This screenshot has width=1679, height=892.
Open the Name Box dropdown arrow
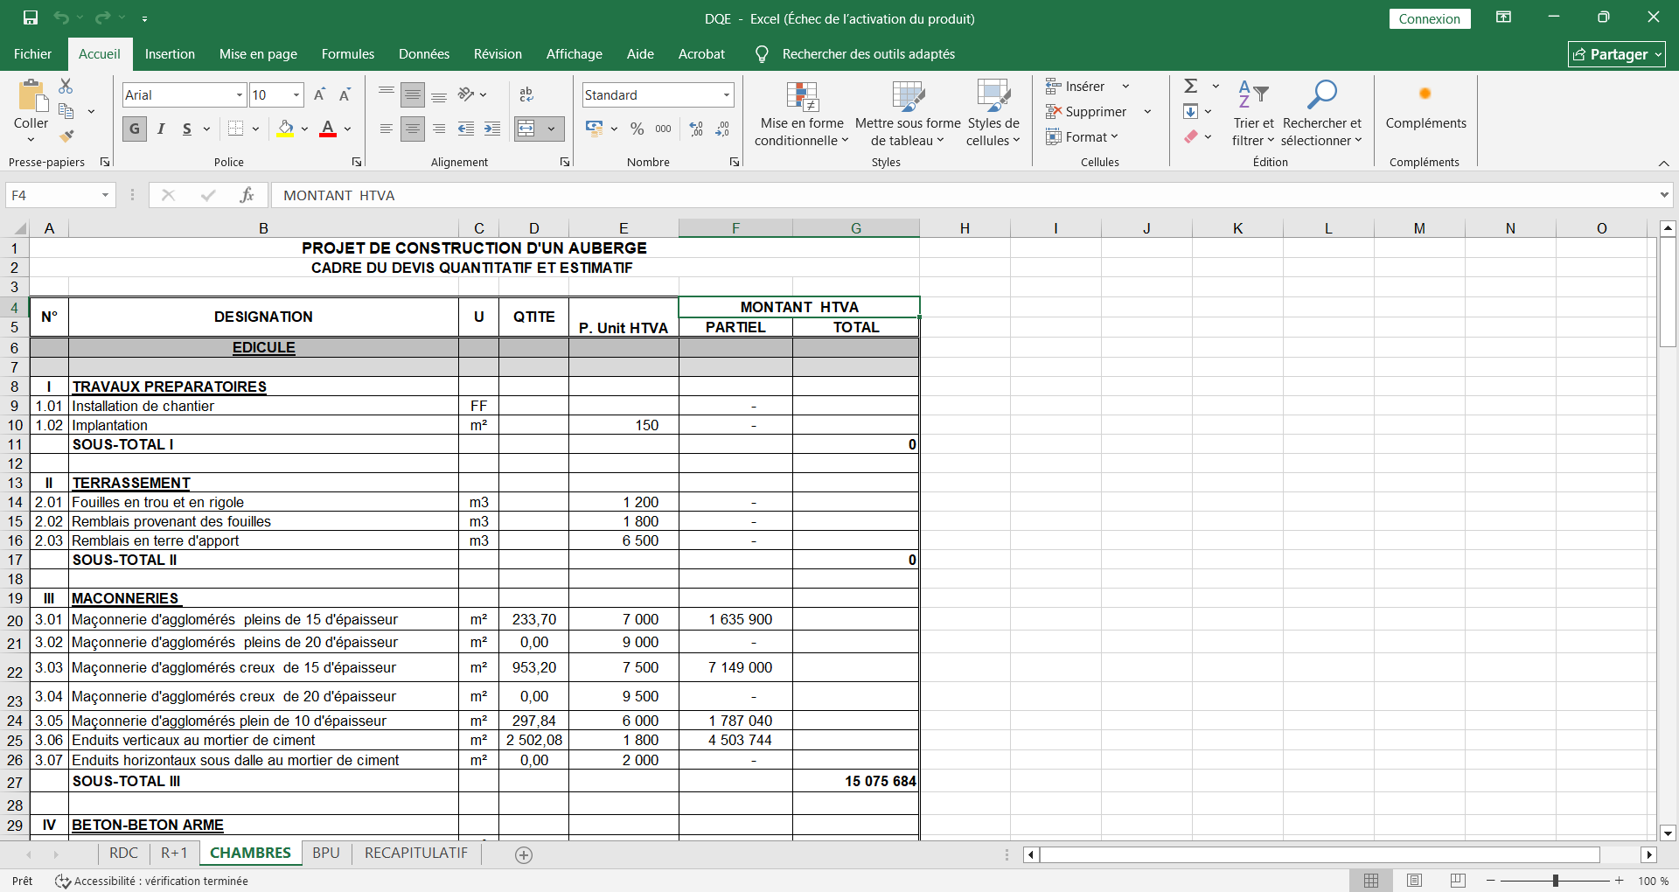pyautogui.click(x=105, y=195)
